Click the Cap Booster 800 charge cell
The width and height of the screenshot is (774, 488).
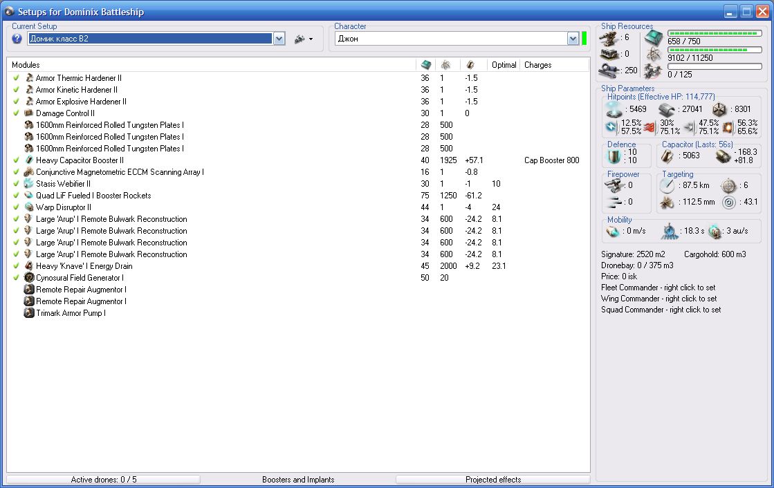point(551,160)
